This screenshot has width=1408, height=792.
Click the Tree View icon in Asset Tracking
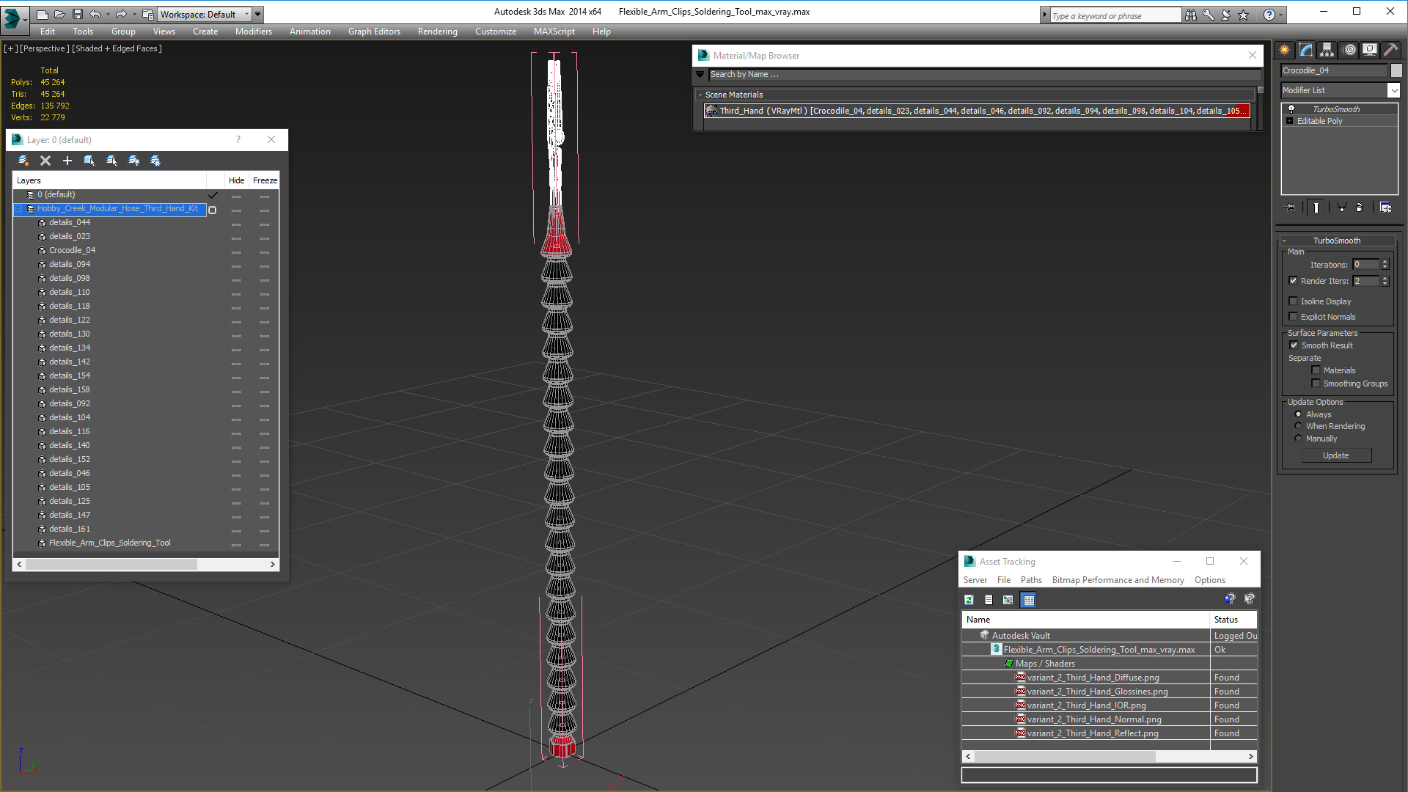1008,600
